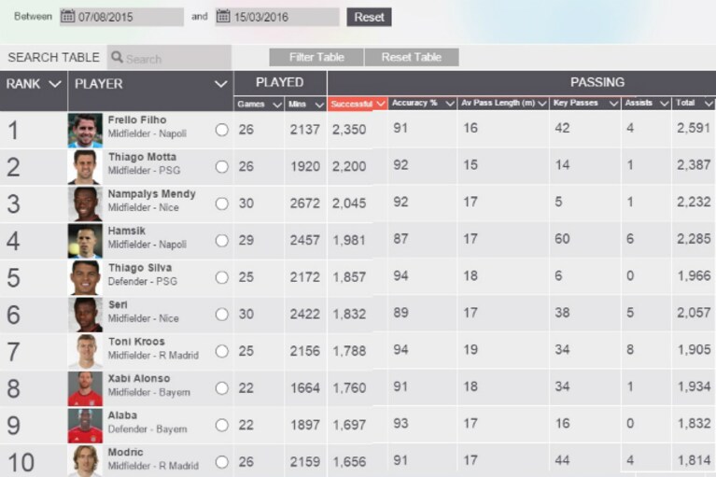Expand the PLAYER column dropdown arrow
The image size is (716, 477).
(221, 84)
